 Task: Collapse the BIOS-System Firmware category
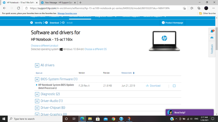[x=37, y=79]
